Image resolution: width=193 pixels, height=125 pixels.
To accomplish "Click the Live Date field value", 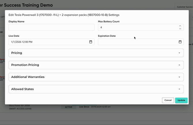I will (22, 42).
